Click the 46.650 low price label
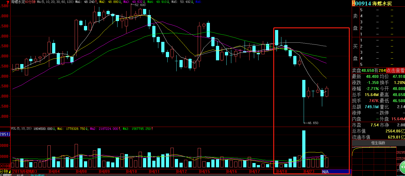The width and height of the screenshot is (405, 176). [x=312, y=123]
